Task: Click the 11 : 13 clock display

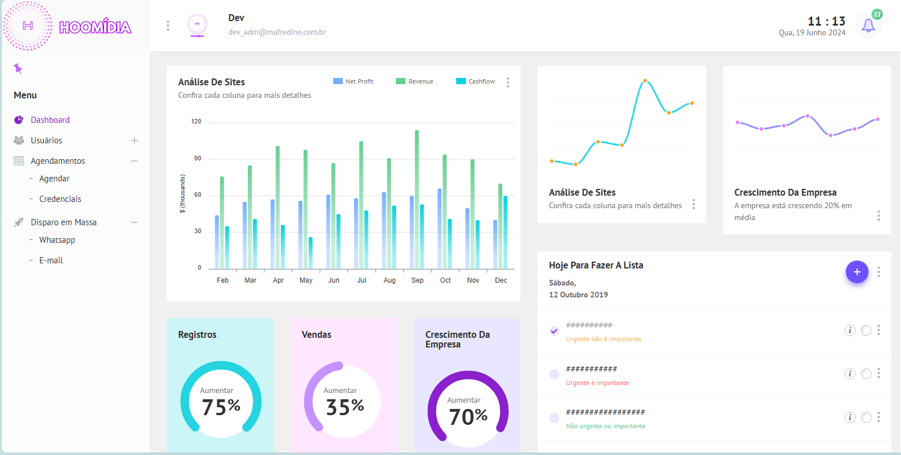Action: 826,21
